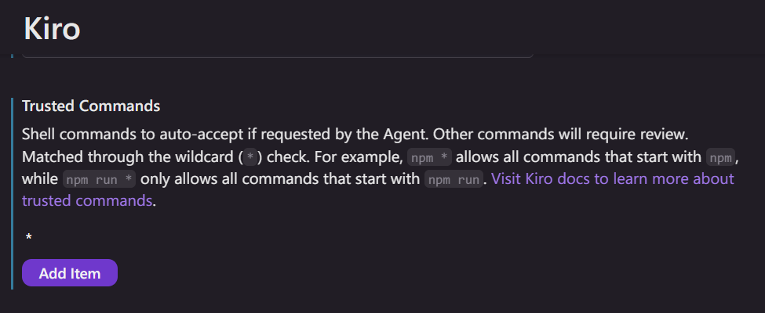The image size is (765, 313).
Task: Click the Add Item button
Action: tap(70, 273)
